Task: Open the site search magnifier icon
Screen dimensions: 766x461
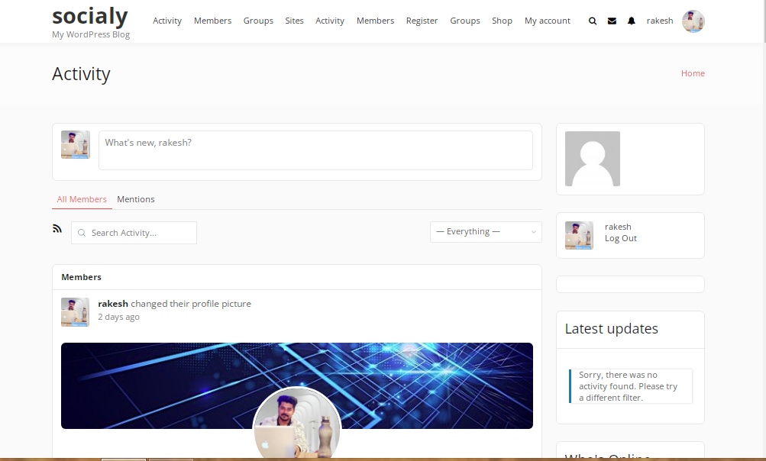Action: pyautogui.click(x=593, y=21)
